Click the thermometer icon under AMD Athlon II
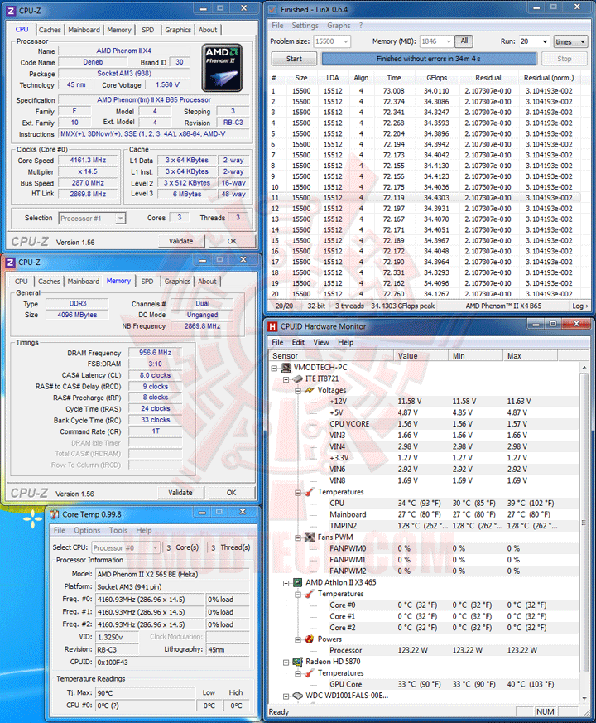This screenshot has height=723, width=596. [x=310, y=594]
